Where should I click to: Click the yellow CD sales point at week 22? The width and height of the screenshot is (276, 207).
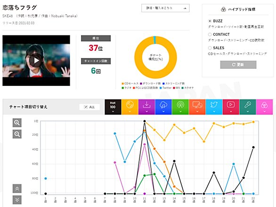253,122
